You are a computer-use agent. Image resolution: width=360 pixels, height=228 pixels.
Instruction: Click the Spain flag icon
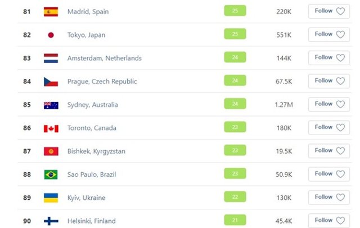coord(51,12)
